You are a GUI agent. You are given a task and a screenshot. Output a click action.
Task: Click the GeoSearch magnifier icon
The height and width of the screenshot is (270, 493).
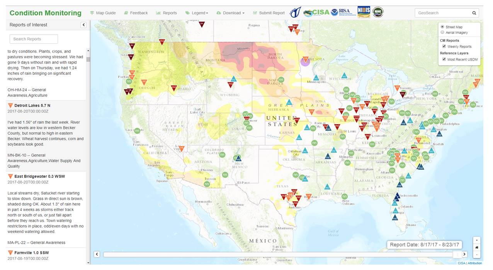474,13
